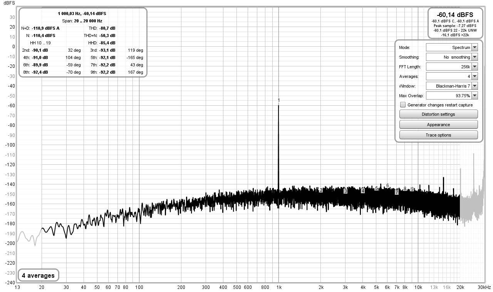Screen dimensions: 493x292
Task: Click the THD value -80,7 dB
Action: 107,28
